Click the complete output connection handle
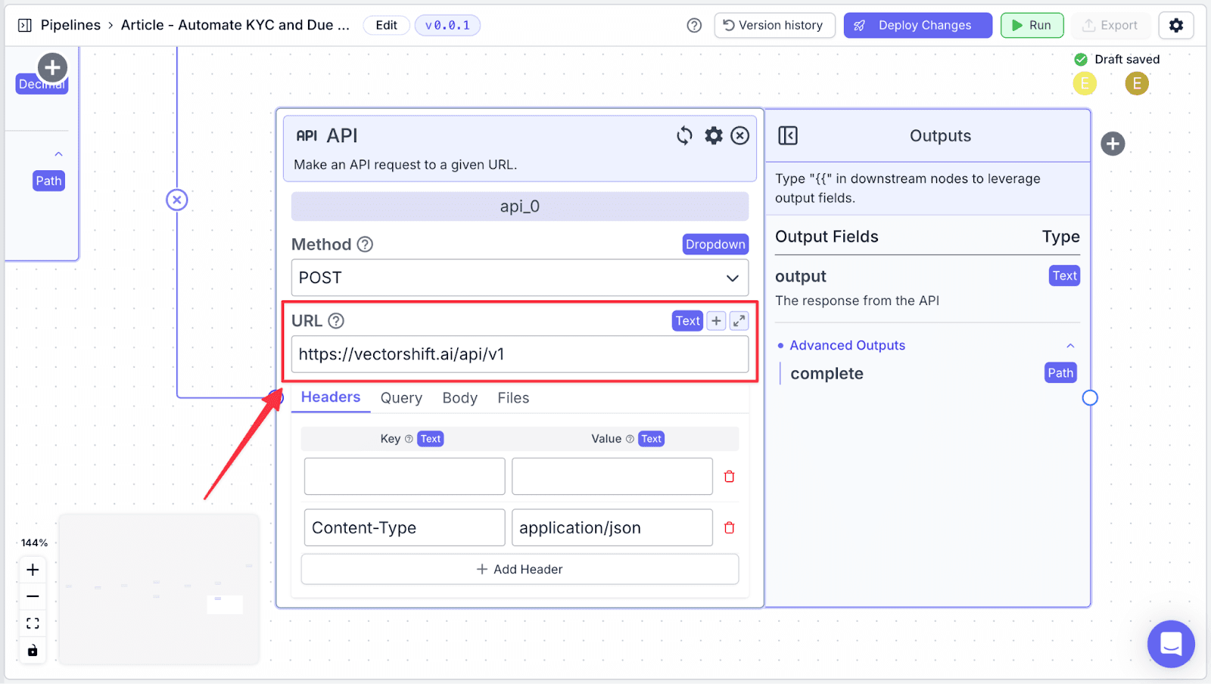This screenshot has width=1211, height=684. (x=1090, y=398)
